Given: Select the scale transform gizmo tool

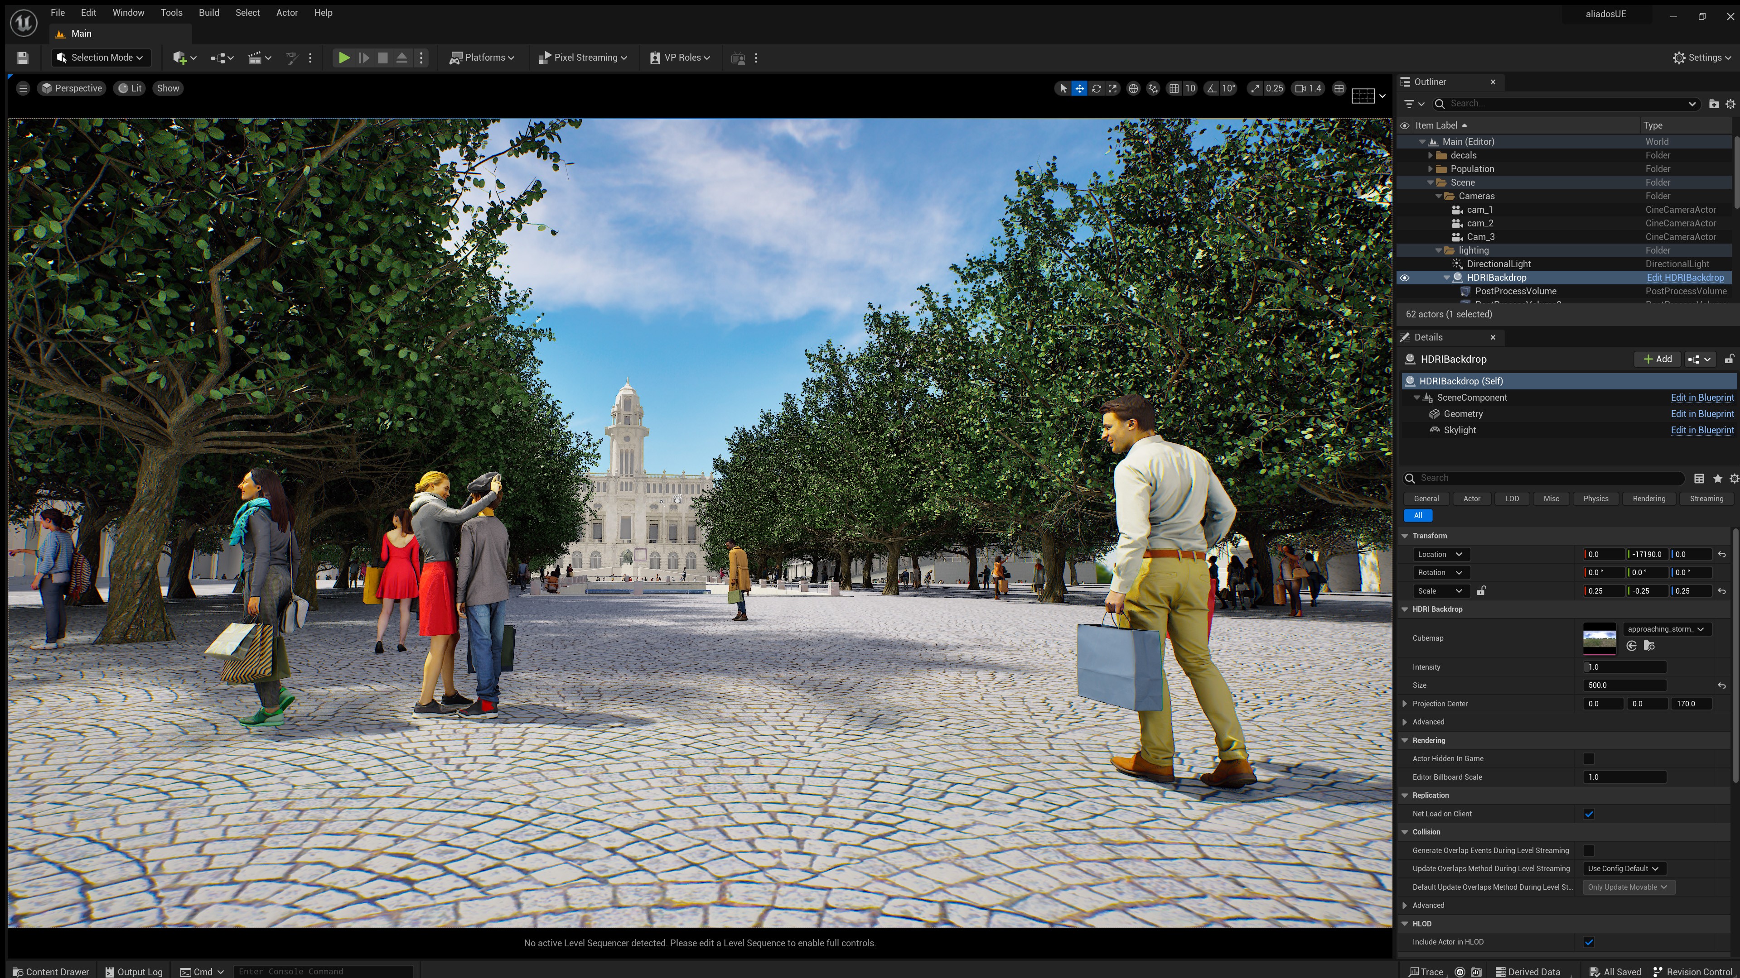Looking at the screenshot, I should 1112,88.
